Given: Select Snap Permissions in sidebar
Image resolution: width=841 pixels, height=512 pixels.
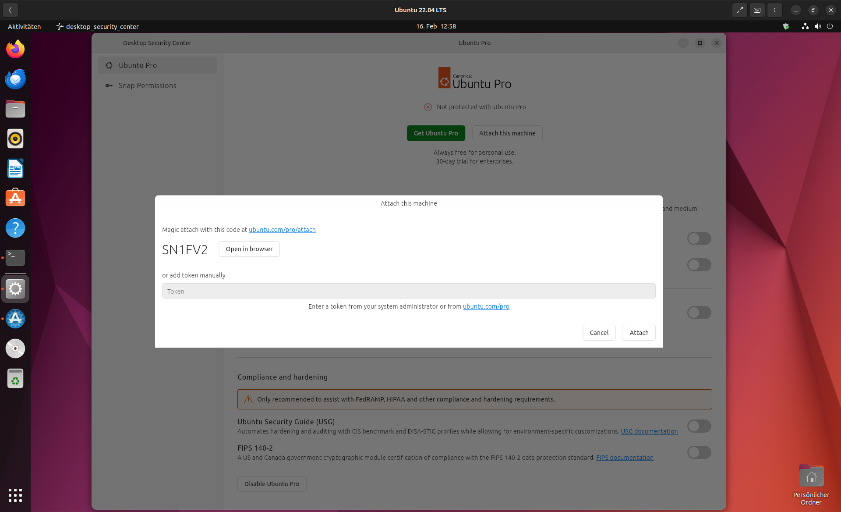Looking at the screenshot, I should click(147, 85).
